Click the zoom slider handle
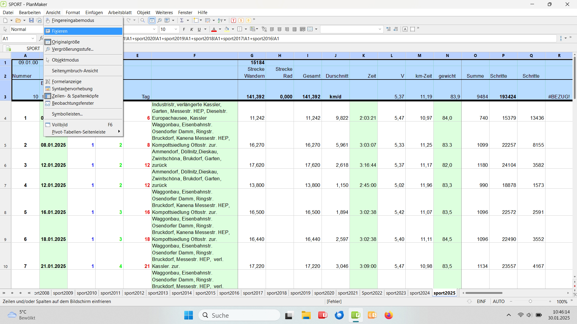The height and width of the screenshot is (324, 577). 530,301
